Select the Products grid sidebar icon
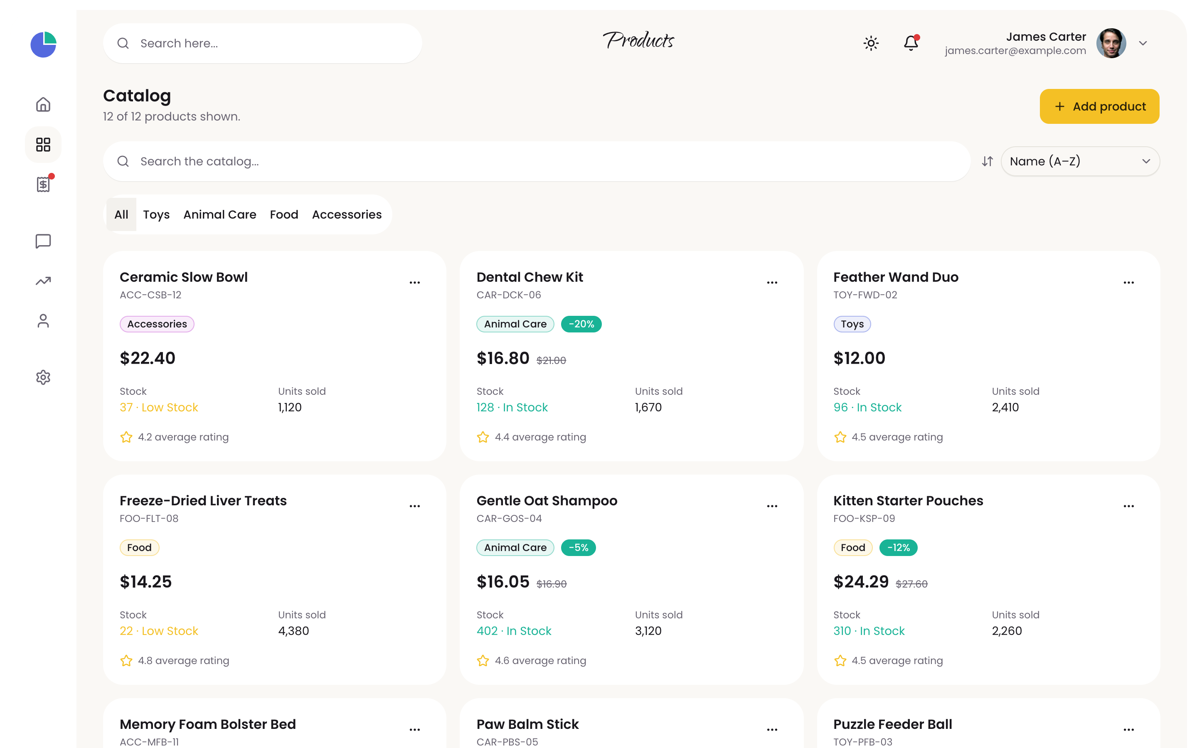Screen dimensions: 1197x748 [x=44, y=145]
